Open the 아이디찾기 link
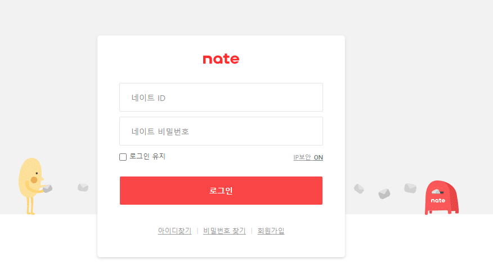The image size is (493, 278). click(174, 231)
